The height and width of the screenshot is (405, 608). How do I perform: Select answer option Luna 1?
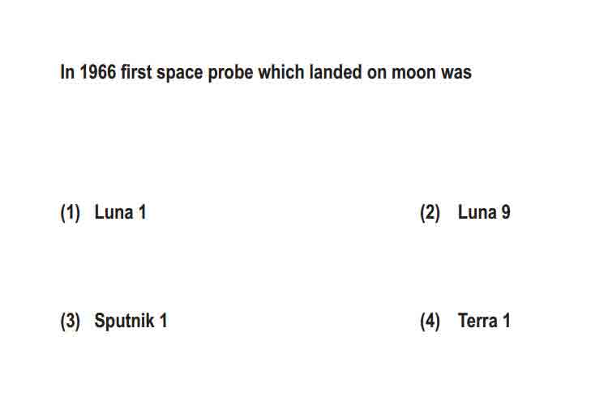coord(120,212)
